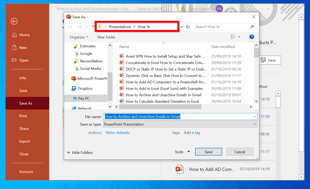Select the DHCP vs Static IP file
This screenshot has height=189, width=310.
(x=163, y=69)
